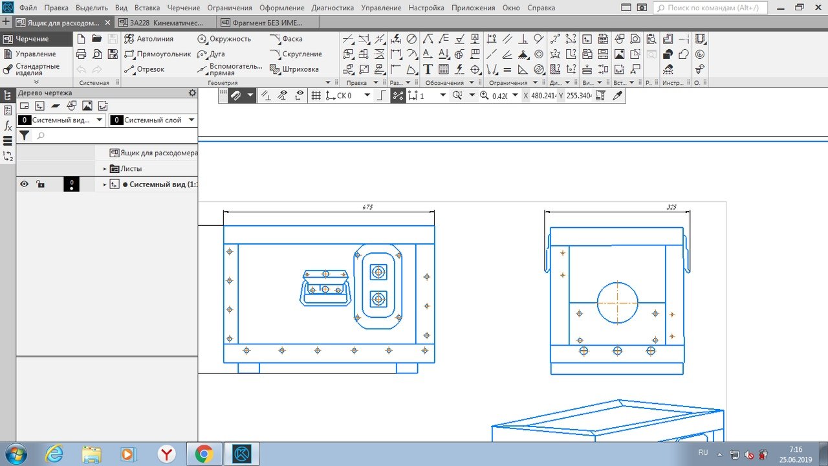
Task: Open the Системный слой dropdown
Action: pos(191,120)
